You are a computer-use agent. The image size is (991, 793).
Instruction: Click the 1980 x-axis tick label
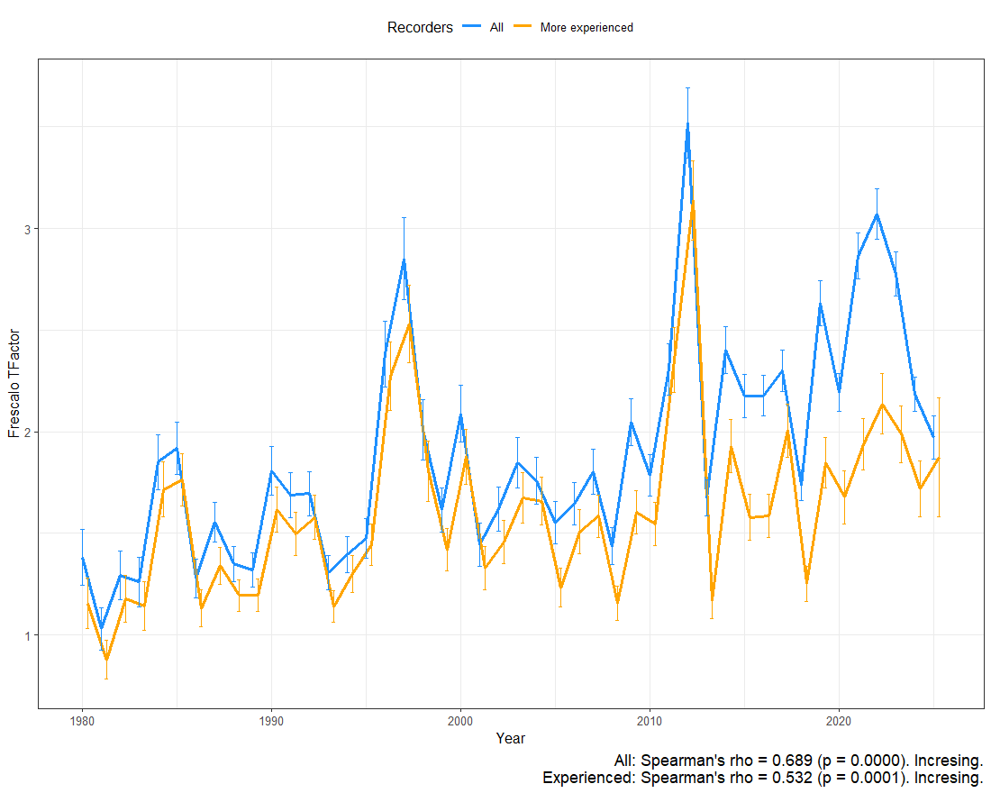(x=82, y=720)
